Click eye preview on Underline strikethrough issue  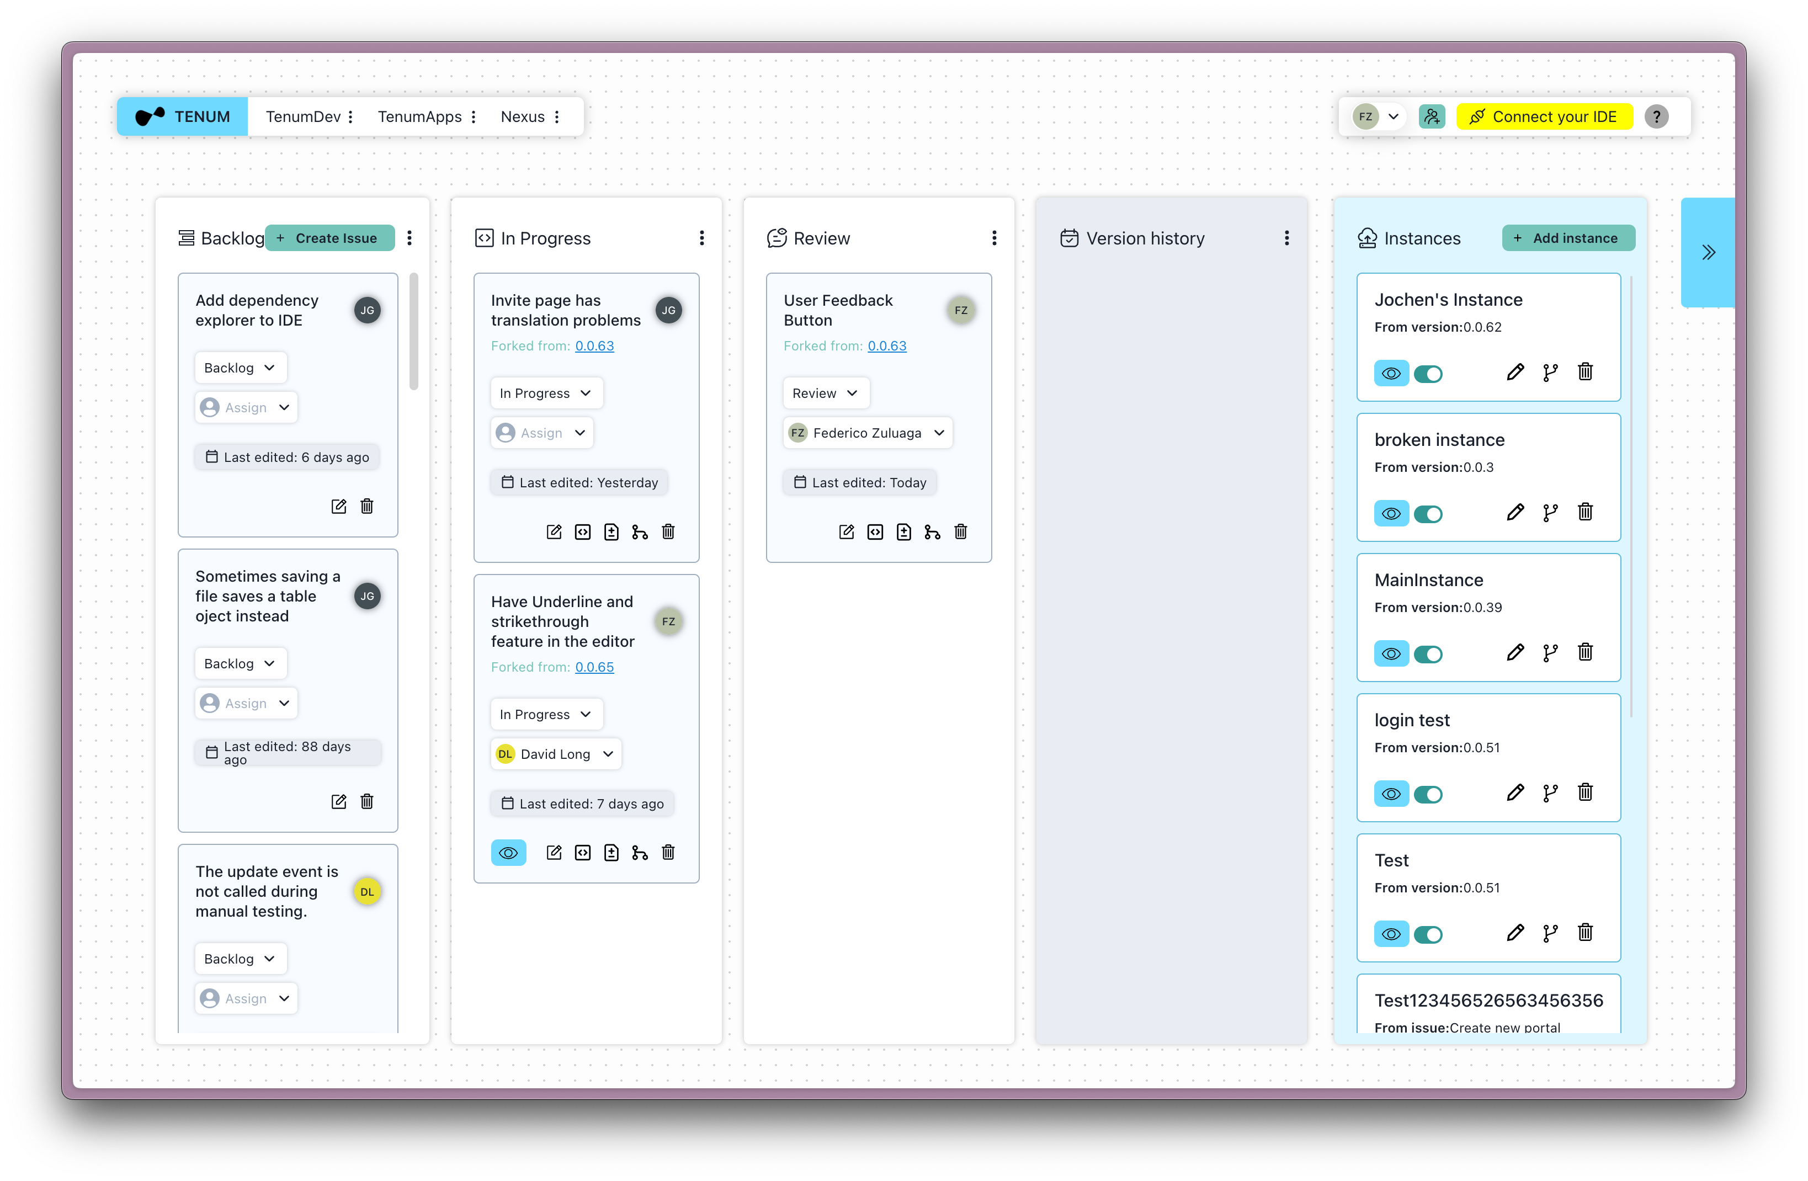[508, 853]
